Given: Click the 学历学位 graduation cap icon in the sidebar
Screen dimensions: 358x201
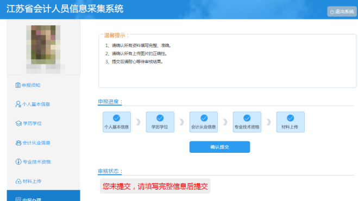Looking at the screenshot, I should pos(18,124).
